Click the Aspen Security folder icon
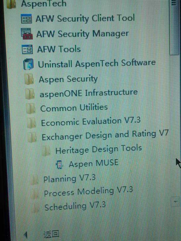 click(29, 79)
